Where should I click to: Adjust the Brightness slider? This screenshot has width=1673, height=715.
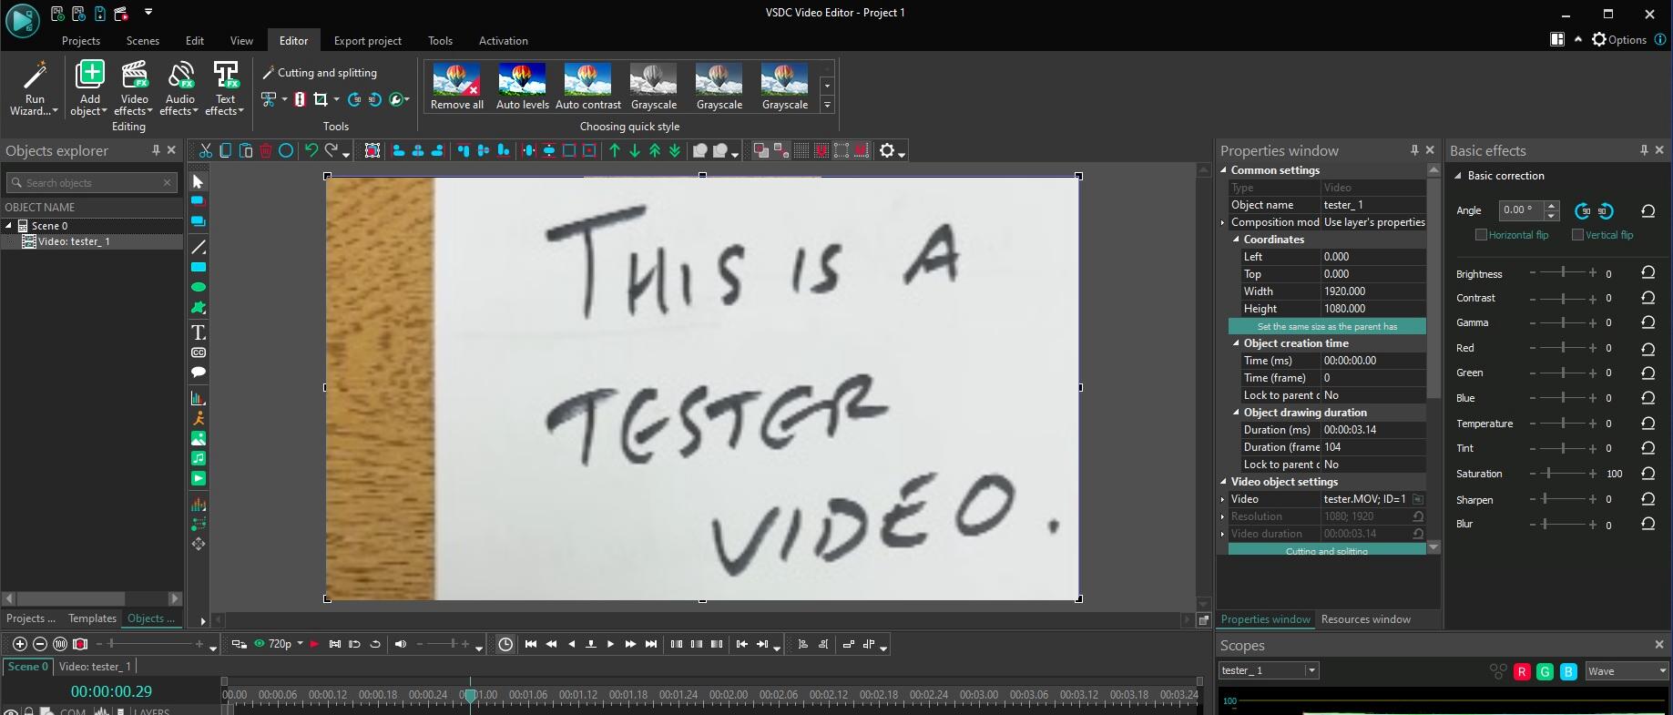click(1563, 272)
